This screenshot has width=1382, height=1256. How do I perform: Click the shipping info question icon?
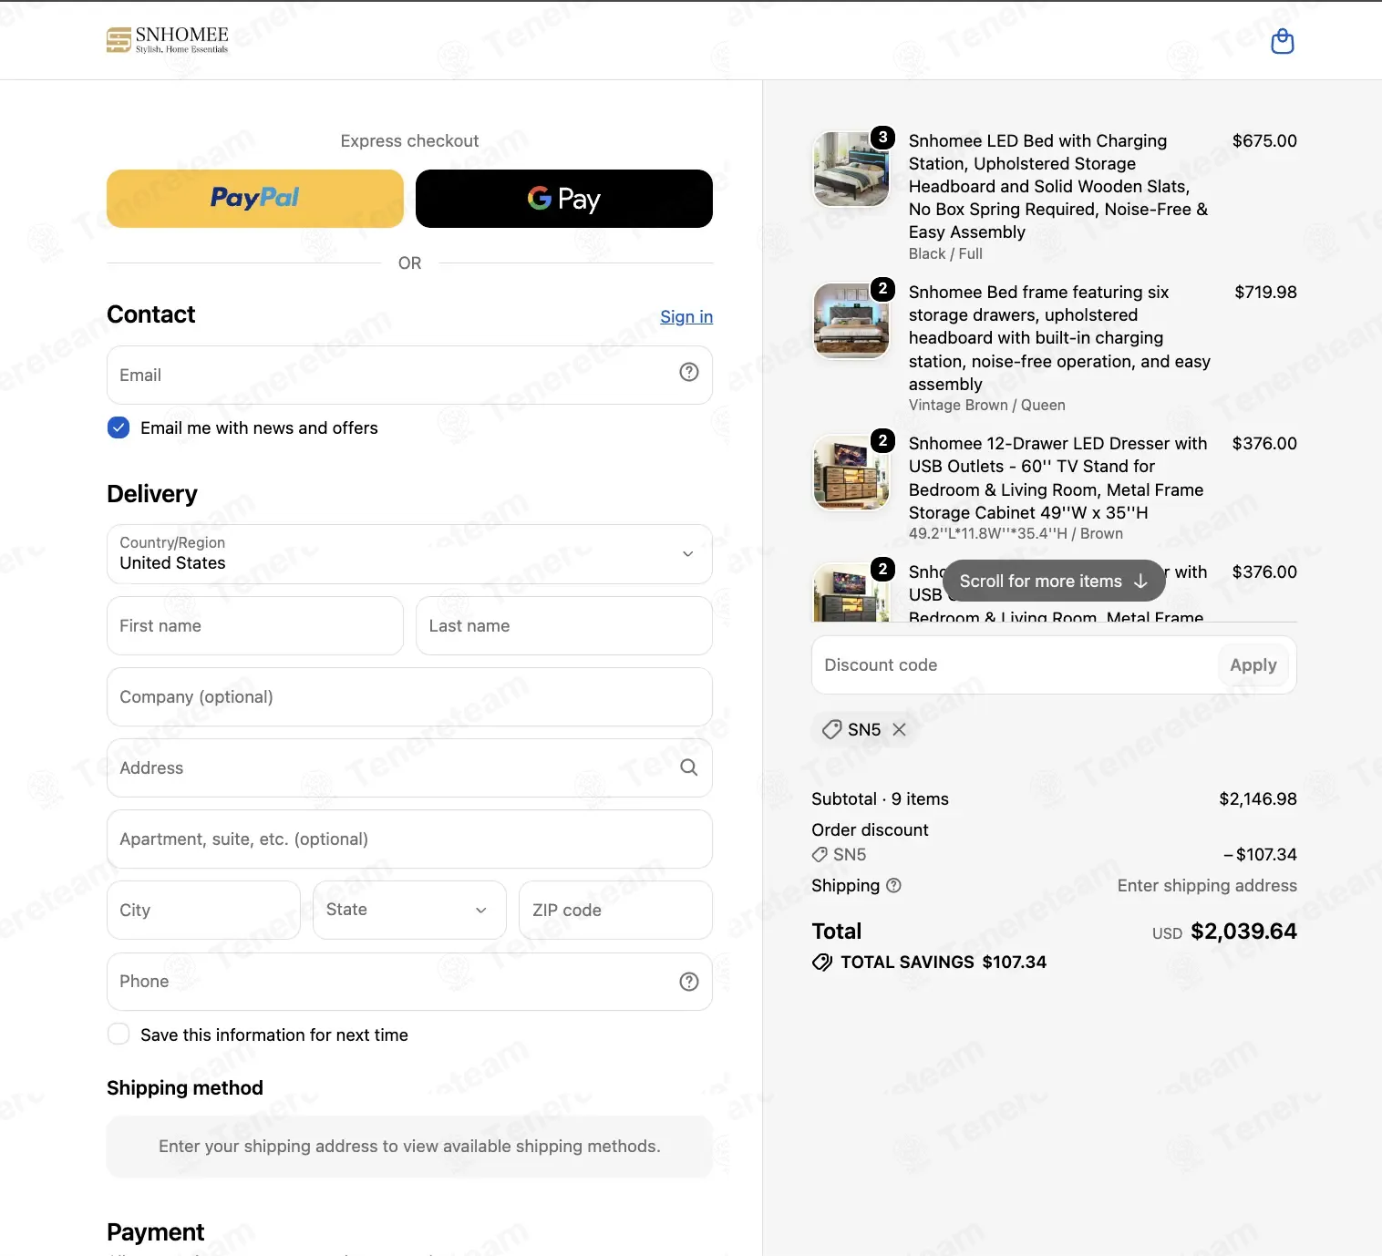click(893, 885)
